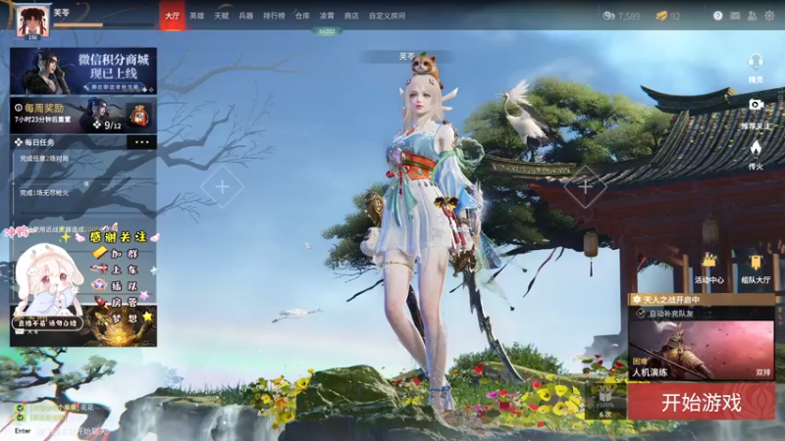Open the mail envelope icon
Screen dimensions: 785x441
click(735, 16)
